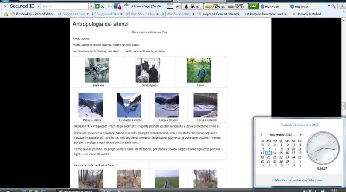Screen dimensions: 346x192
Task: Click the weather cloud icon in toolbar
Action: tap(126, 6)
